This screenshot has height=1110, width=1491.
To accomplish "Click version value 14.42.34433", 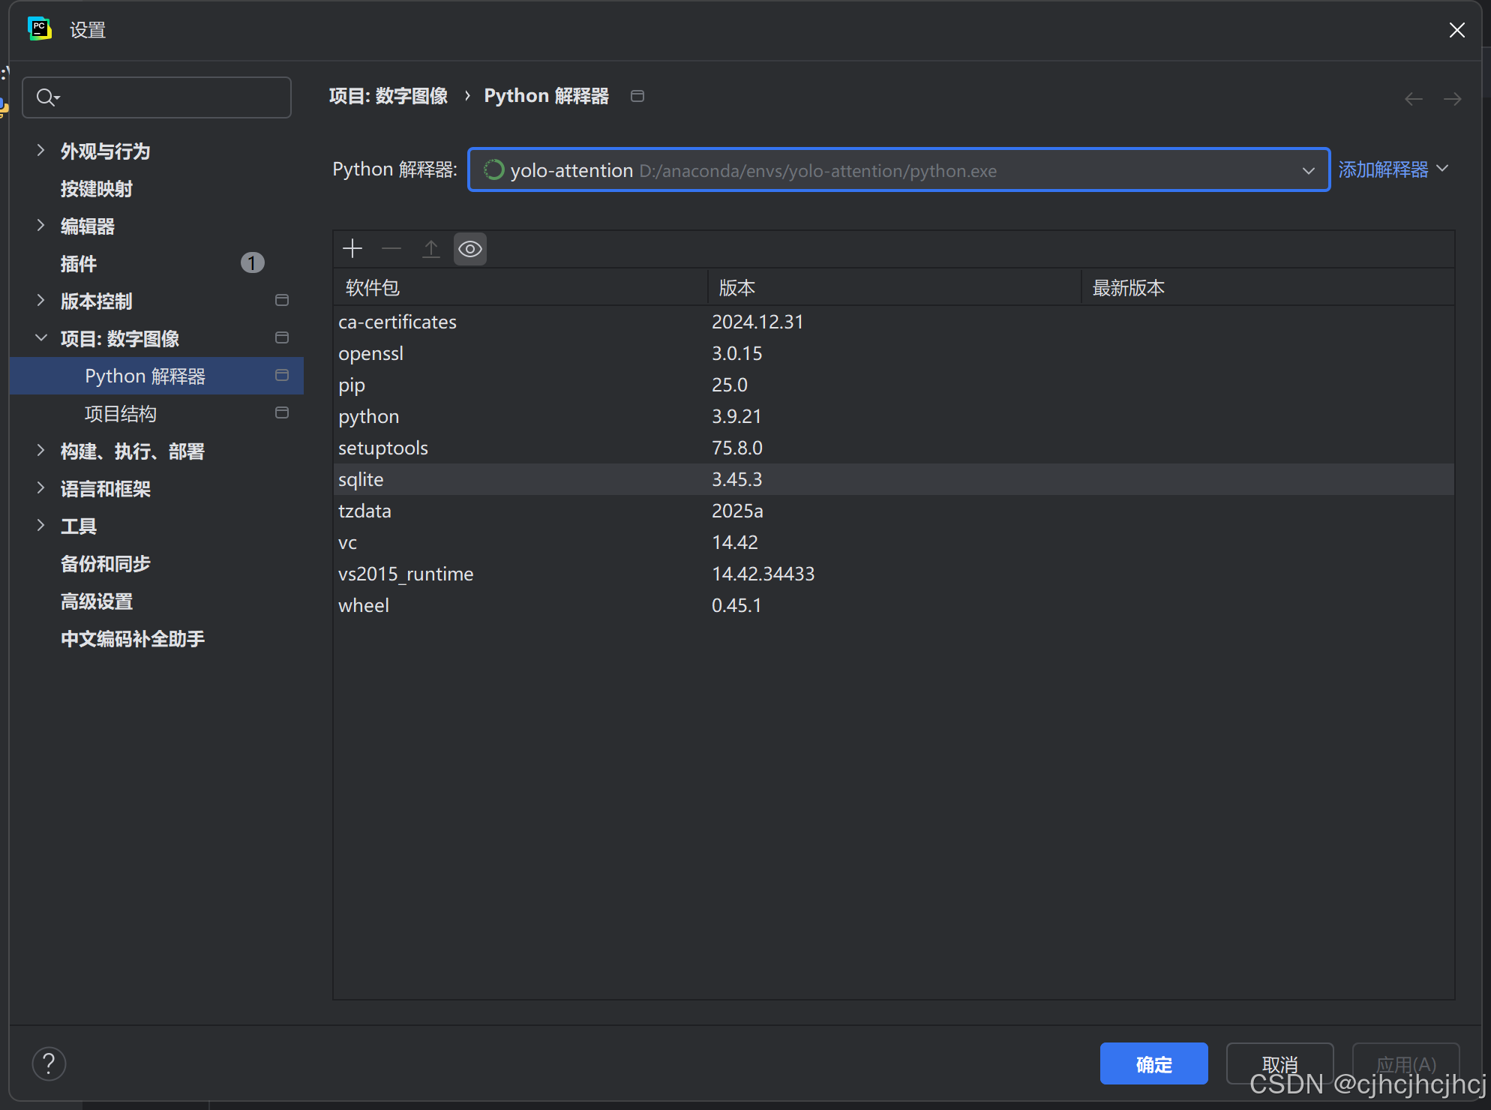I will point(763,574).
